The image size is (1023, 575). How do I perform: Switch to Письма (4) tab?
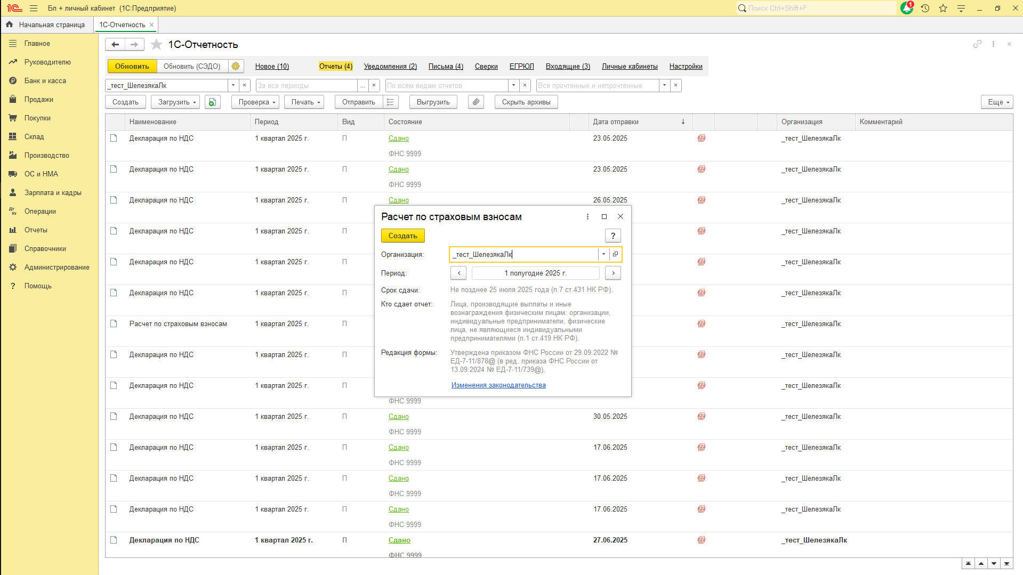coord(446,66)
